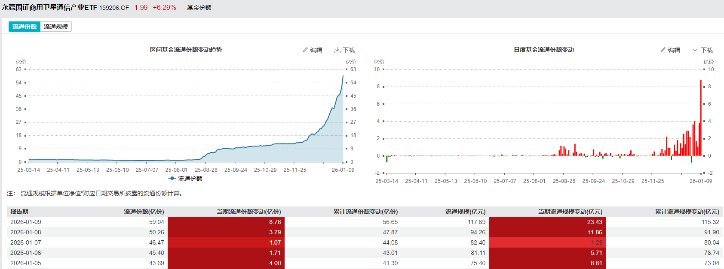Image resolution: width=724 pixels, height=269 pixels.
Task: Click the 75.40 scale value cell
Action: tap(478, 263)
